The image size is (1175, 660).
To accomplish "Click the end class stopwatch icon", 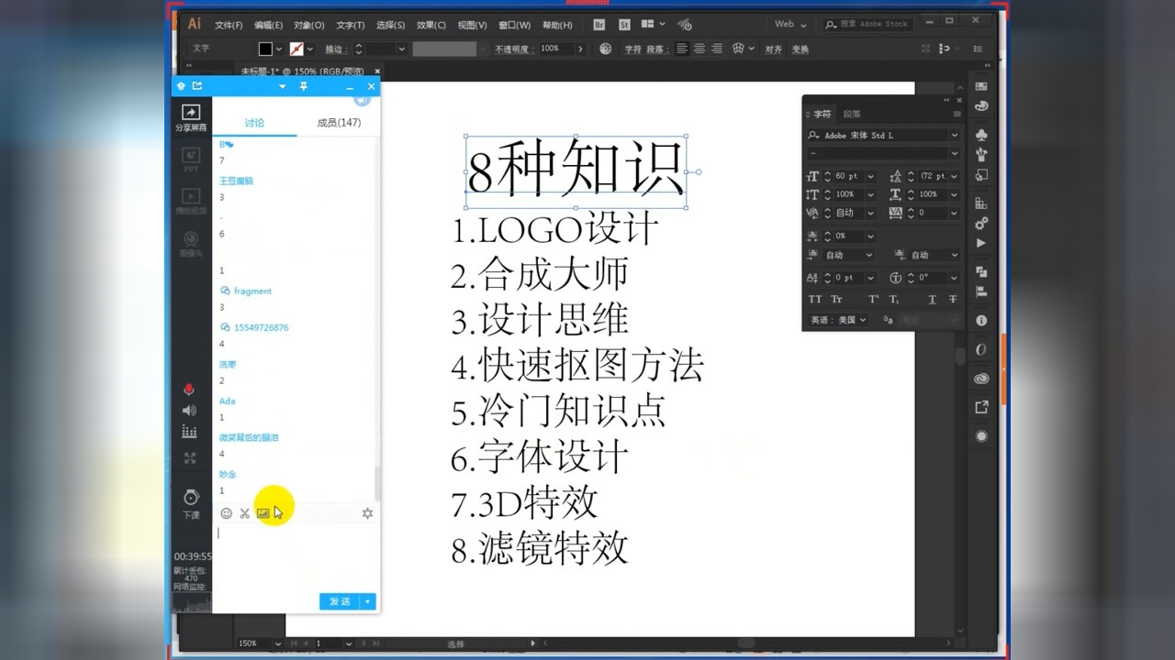I will pyautogui.click(x=191, y=496).
